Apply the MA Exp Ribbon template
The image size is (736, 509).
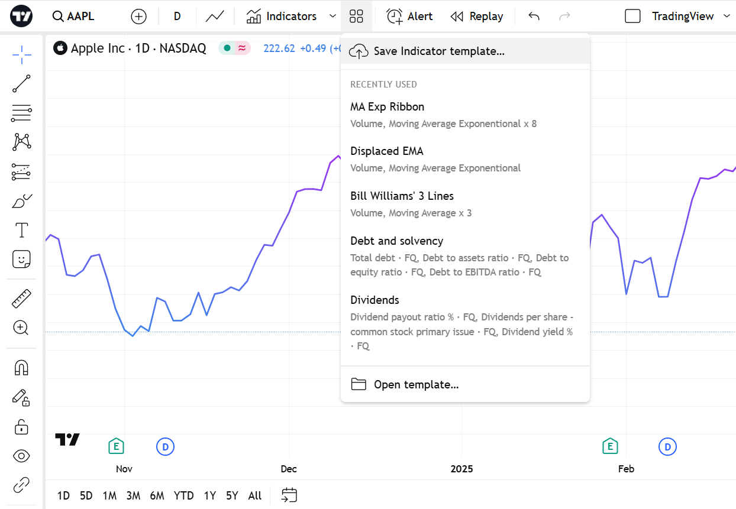[x=465, y=115]
